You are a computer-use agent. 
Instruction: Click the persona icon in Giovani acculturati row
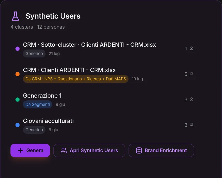192,125
